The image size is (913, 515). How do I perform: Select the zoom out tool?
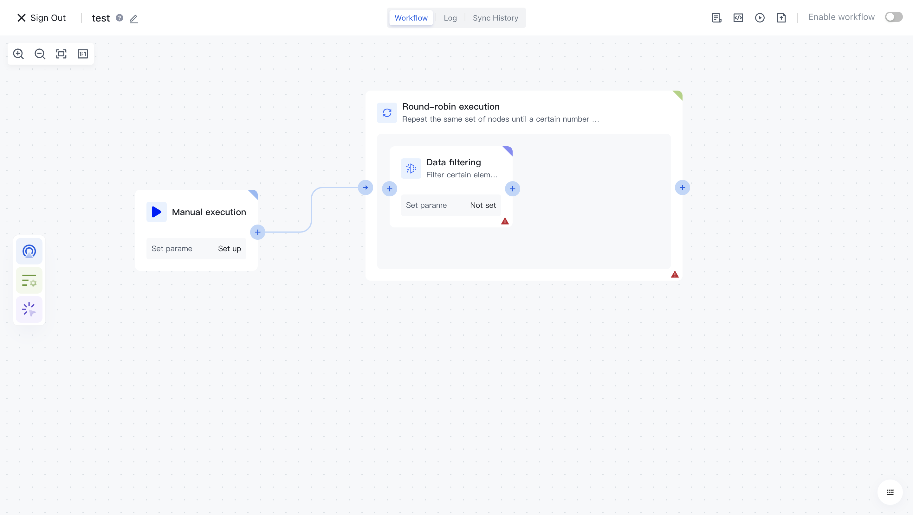40,54
